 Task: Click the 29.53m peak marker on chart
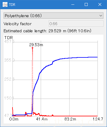tap(32, 48)
